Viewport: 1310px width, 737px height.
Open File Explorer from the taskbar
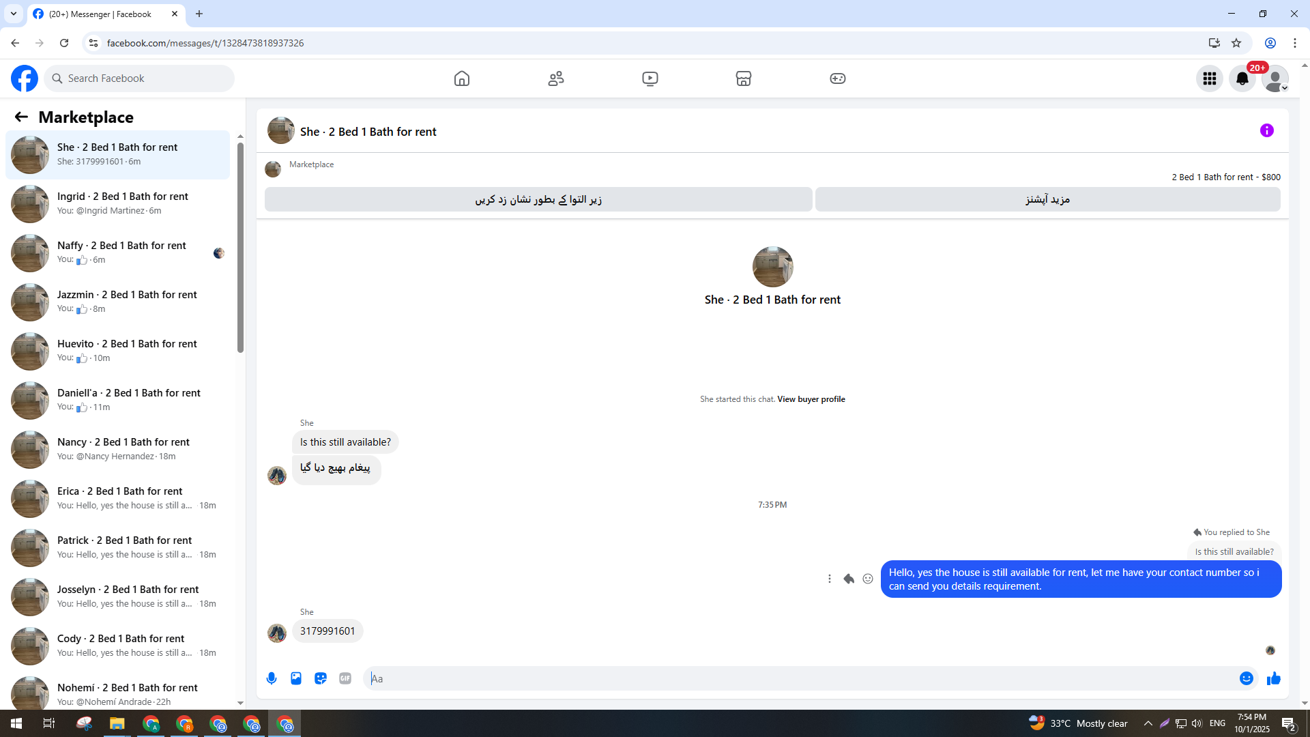click(x=117, y=723)
